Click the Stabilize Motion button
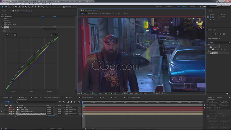 tap(224, 105)
